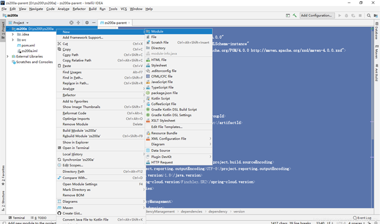This screenshot has width=380, height=224.
Task: Open the Terminal tool window button
Action: 17,218
